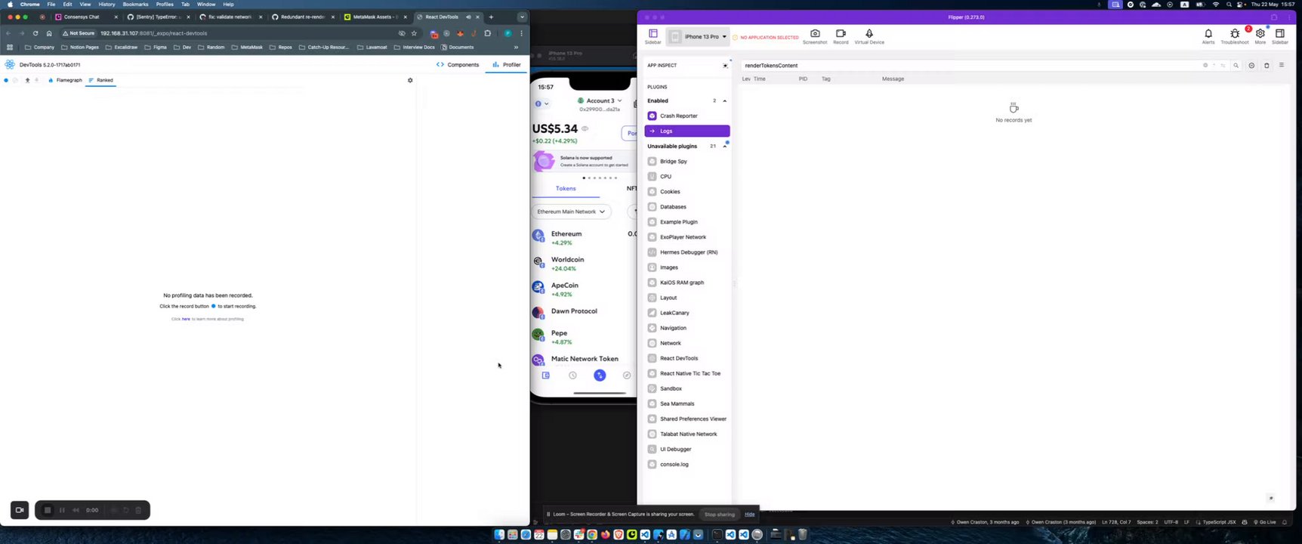Switch to the MetaMask Assets browser tab
Viewport: 1302px width, 544px height.
pos(375,17)
